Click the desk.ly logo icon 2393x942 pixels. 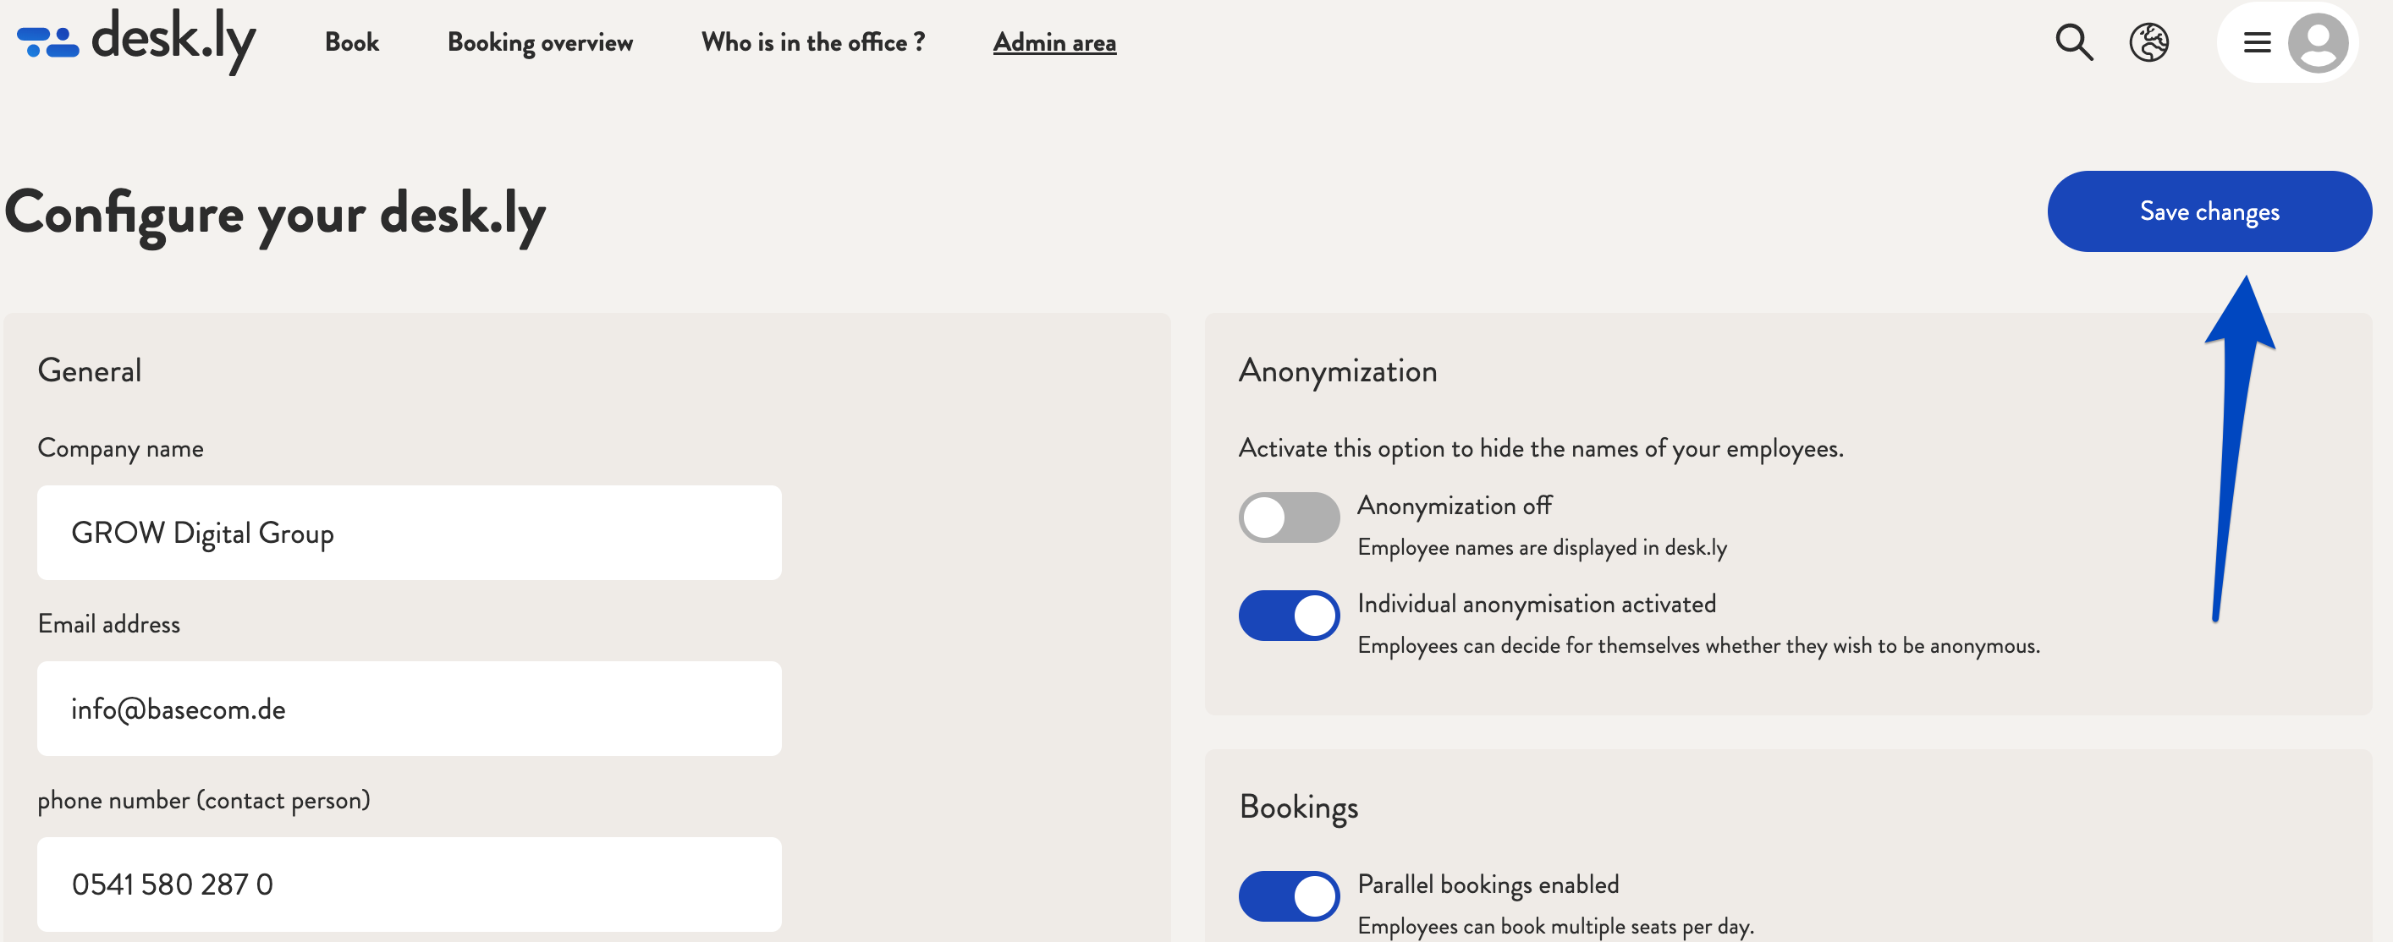click(46, 41)
